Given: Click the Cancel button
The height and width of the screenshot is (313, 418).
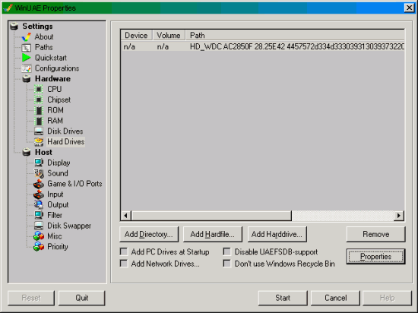Looking at the screenshot, I should 335,298.
